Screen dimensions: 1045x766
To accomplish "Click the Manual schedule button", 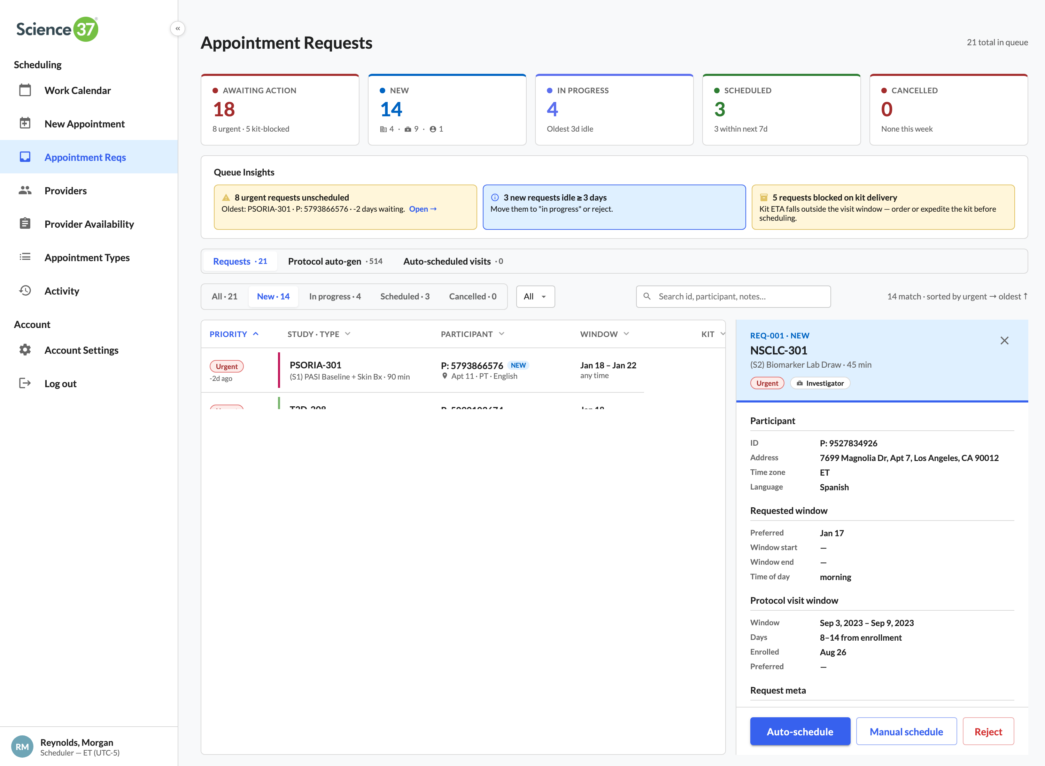I will point(906,732).
